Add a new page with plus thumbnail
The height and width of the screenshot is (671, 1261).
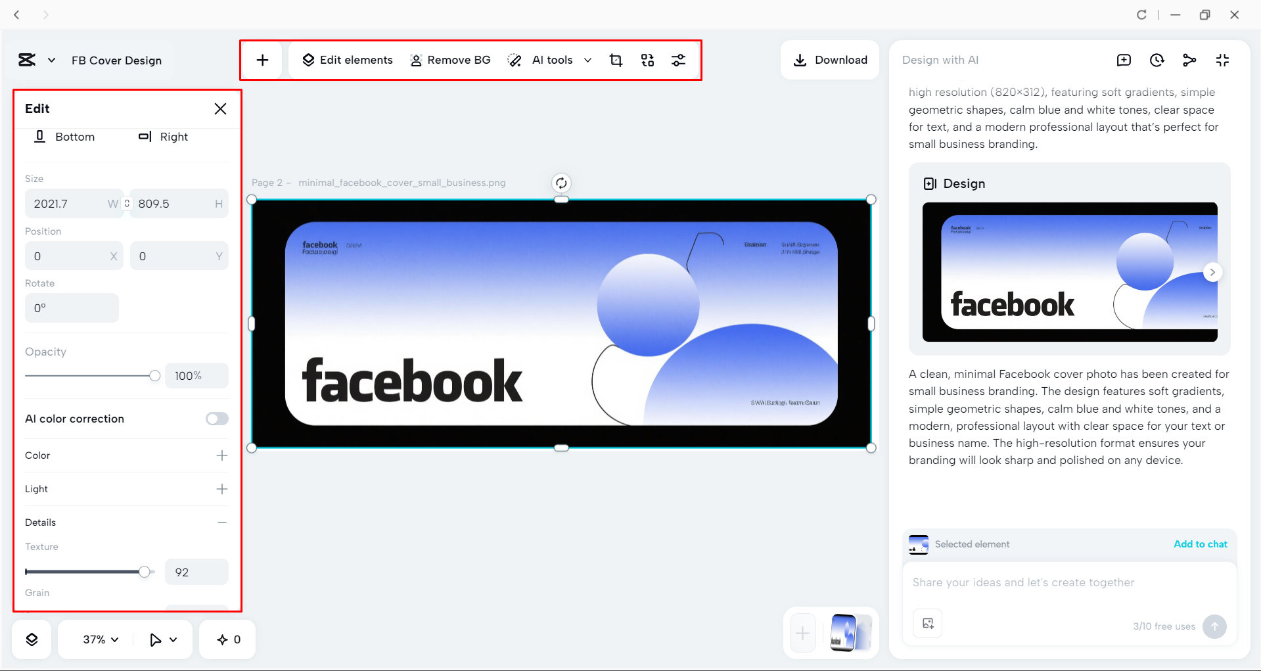802,634
